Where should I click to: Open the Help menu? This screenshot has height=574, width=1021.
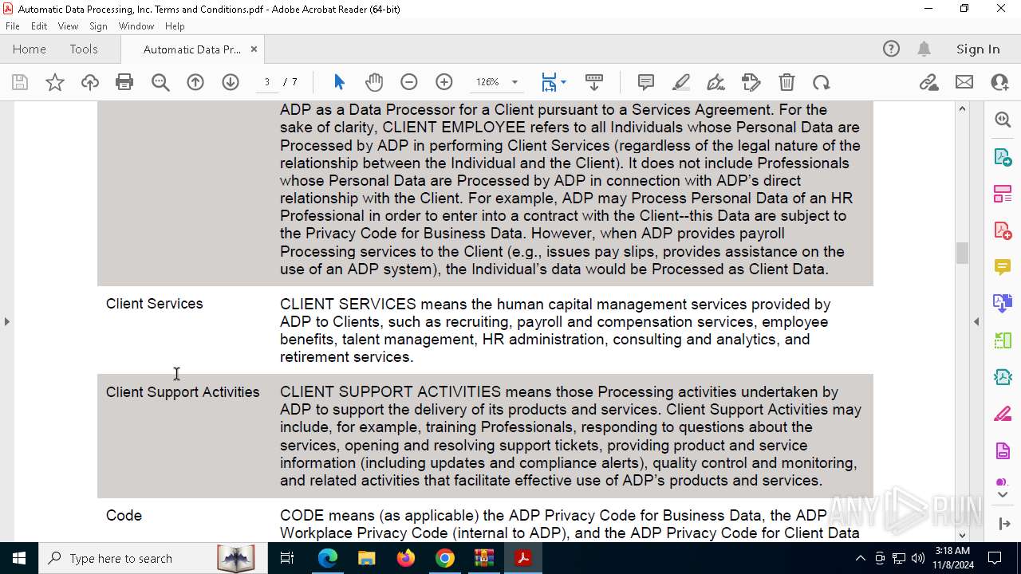pyautogui.click(x=175, y=26)
